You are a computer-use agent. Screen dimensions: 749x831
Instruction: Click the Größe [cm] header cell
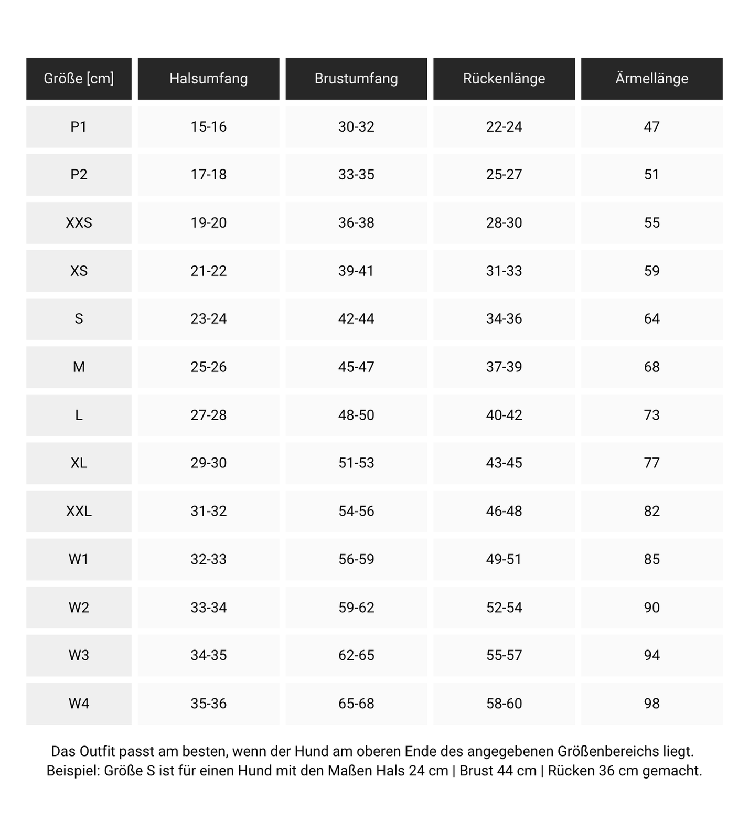(x=79, y=79)
